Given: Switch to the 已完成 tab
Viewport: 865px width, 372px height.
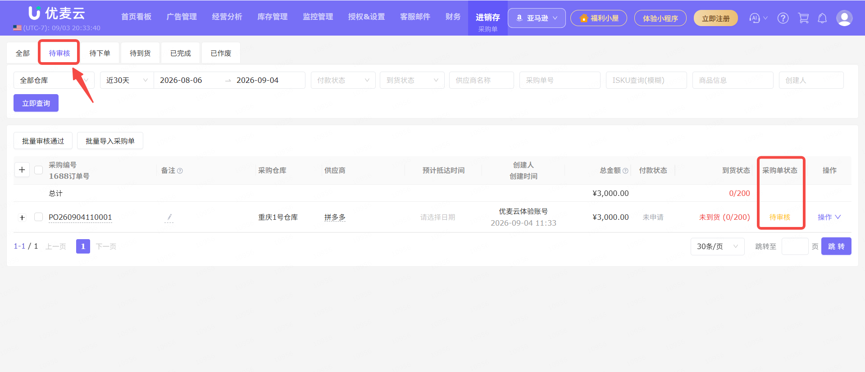Looking at the screenshot, I should point(180,53).
